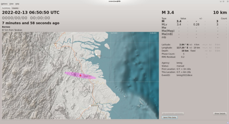Screen dimensions: 229x124
Task: Click the '118.8 E' map grid label
Action: (x=153, y=33)
